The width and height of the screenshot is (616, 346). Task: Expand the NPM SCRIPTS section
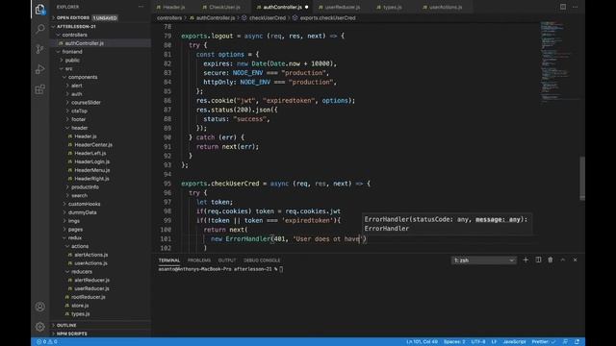pos(71,334)
